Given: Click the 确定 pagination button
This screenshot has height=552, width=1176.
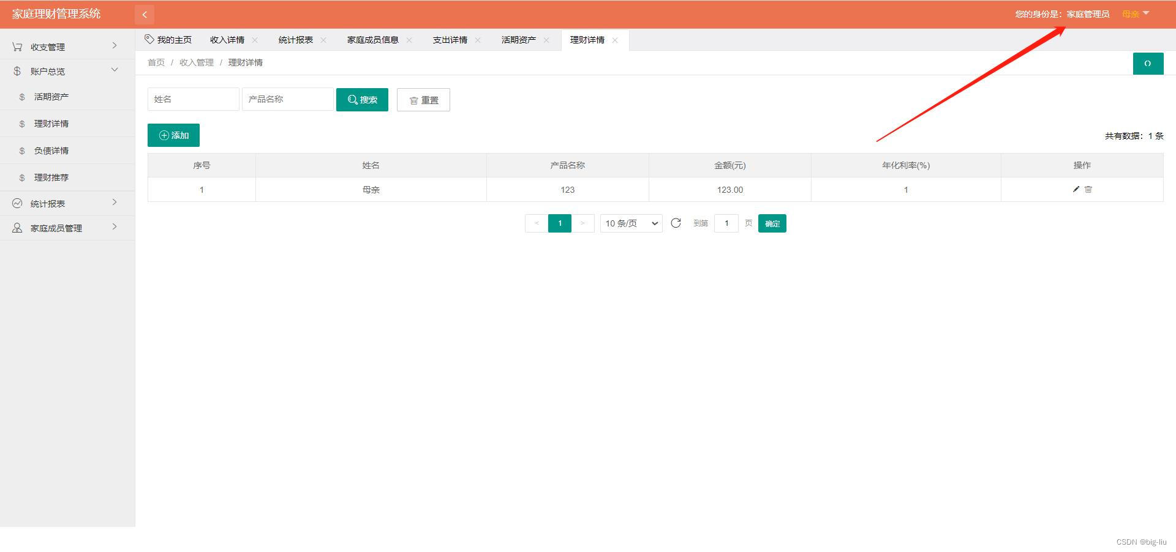Looking at the screenshot, I should tap(772, 223).
